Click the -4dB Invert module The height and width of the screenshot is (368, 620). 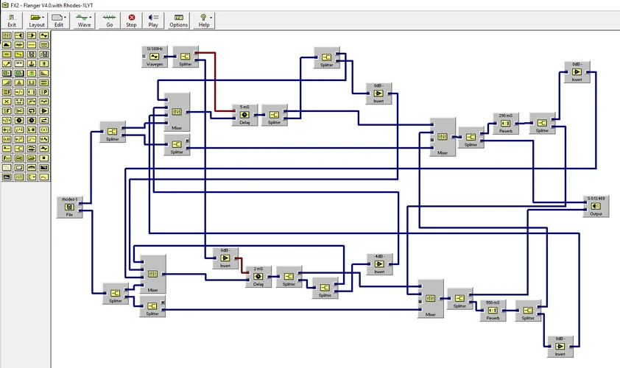click(x=379, y=264)
